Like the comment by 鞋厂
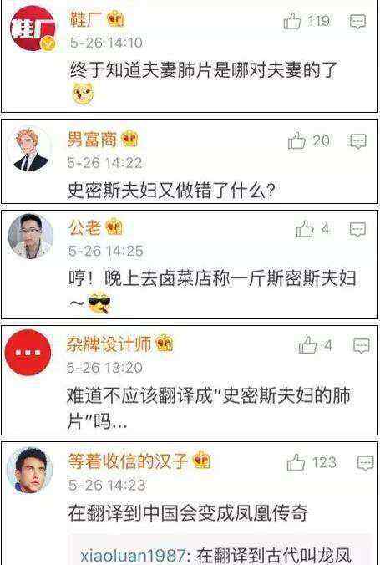 [292, 21]
